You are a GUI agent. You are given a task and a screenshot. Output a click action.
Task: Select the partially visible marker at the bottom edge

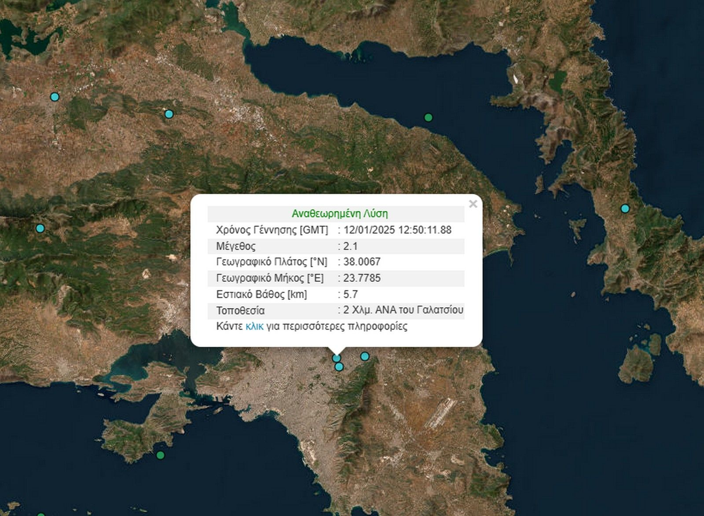point(40,514)
